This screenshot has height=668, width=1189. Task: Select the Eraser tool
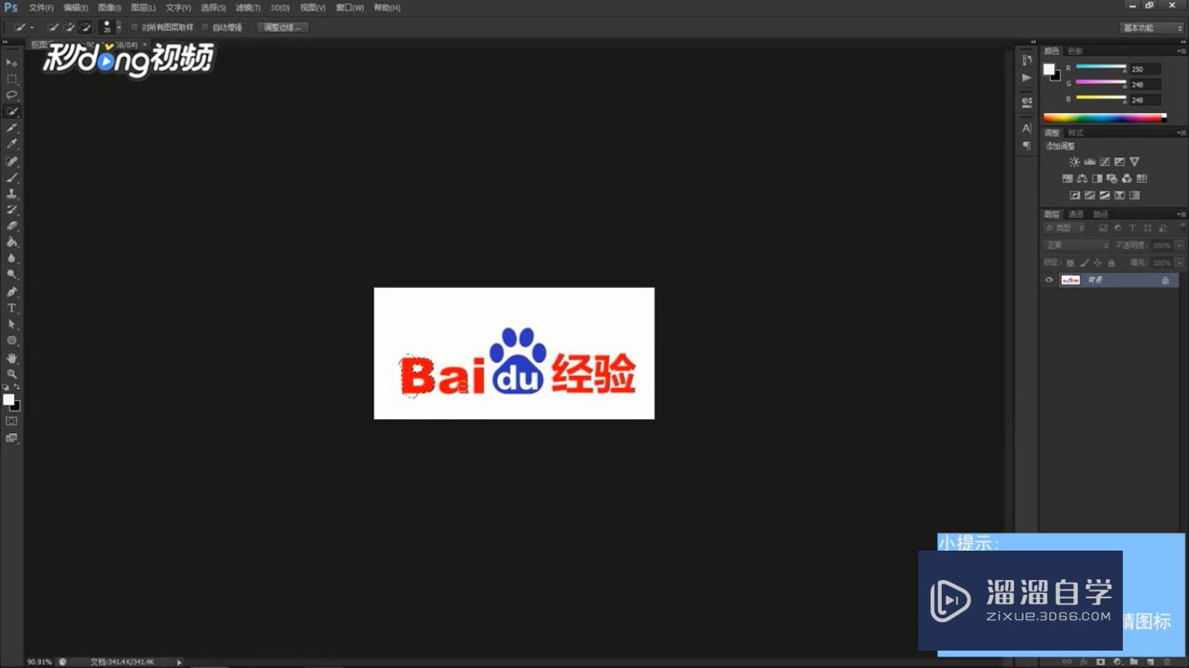(12, 226)
